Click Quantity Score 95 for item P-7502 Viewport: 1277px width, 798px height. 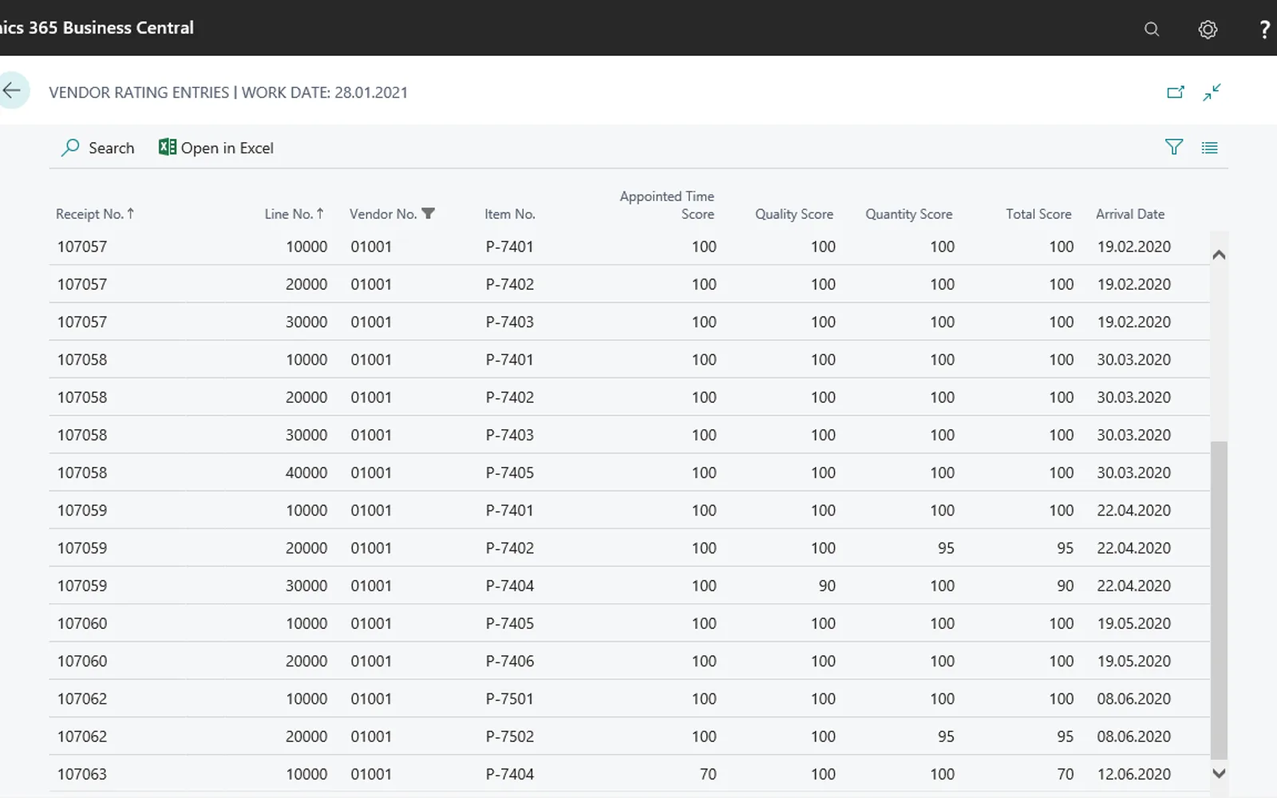tap(946, 737)
